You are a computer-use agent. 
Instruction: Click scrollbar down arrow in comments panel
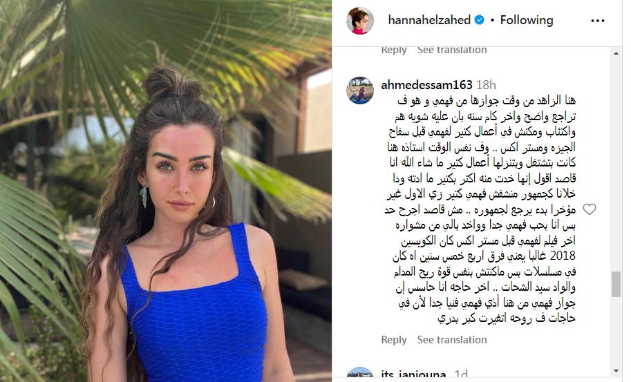click(616, 371)
